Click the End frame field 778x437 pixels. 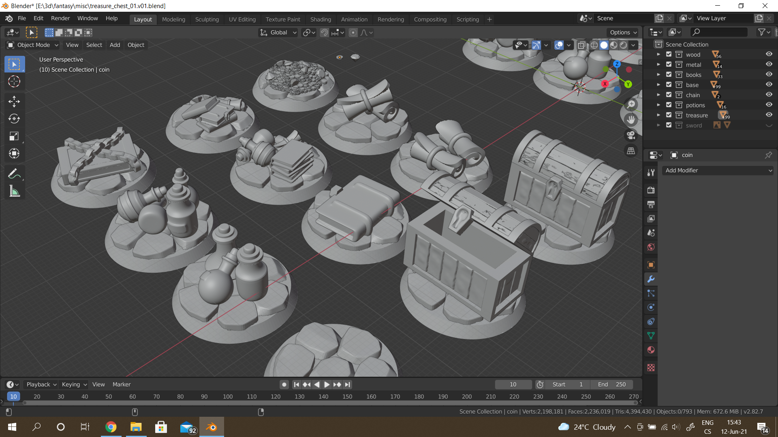[x=612, y=384]
